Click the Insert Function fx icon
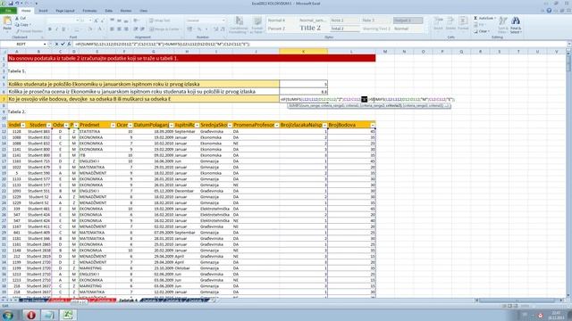The image size is (572, 321). tap(69, 44)
